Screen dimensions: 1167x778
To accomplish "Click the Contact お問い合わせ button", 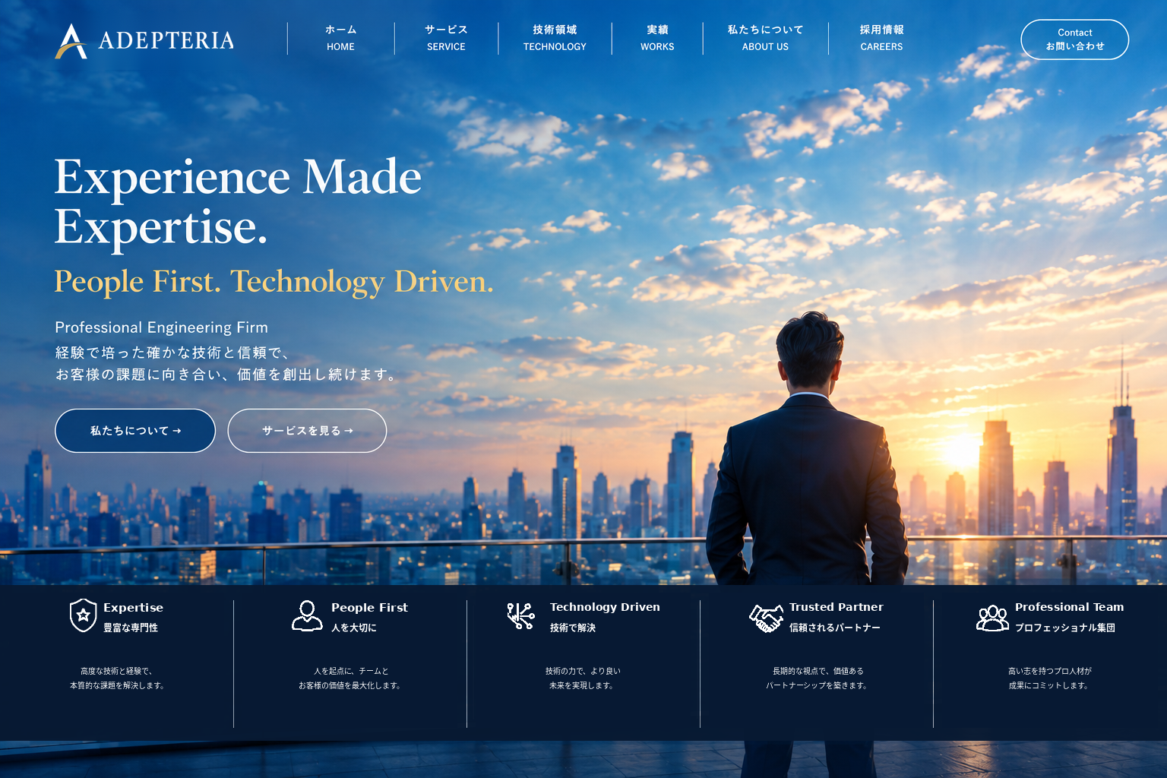I will [1074, 40].
